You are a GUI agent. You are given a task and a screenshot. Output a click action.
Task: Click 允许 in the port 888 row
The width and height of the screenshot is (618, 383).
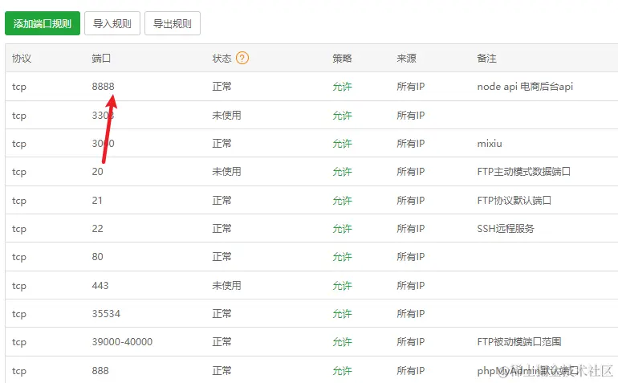click(342, 371)
